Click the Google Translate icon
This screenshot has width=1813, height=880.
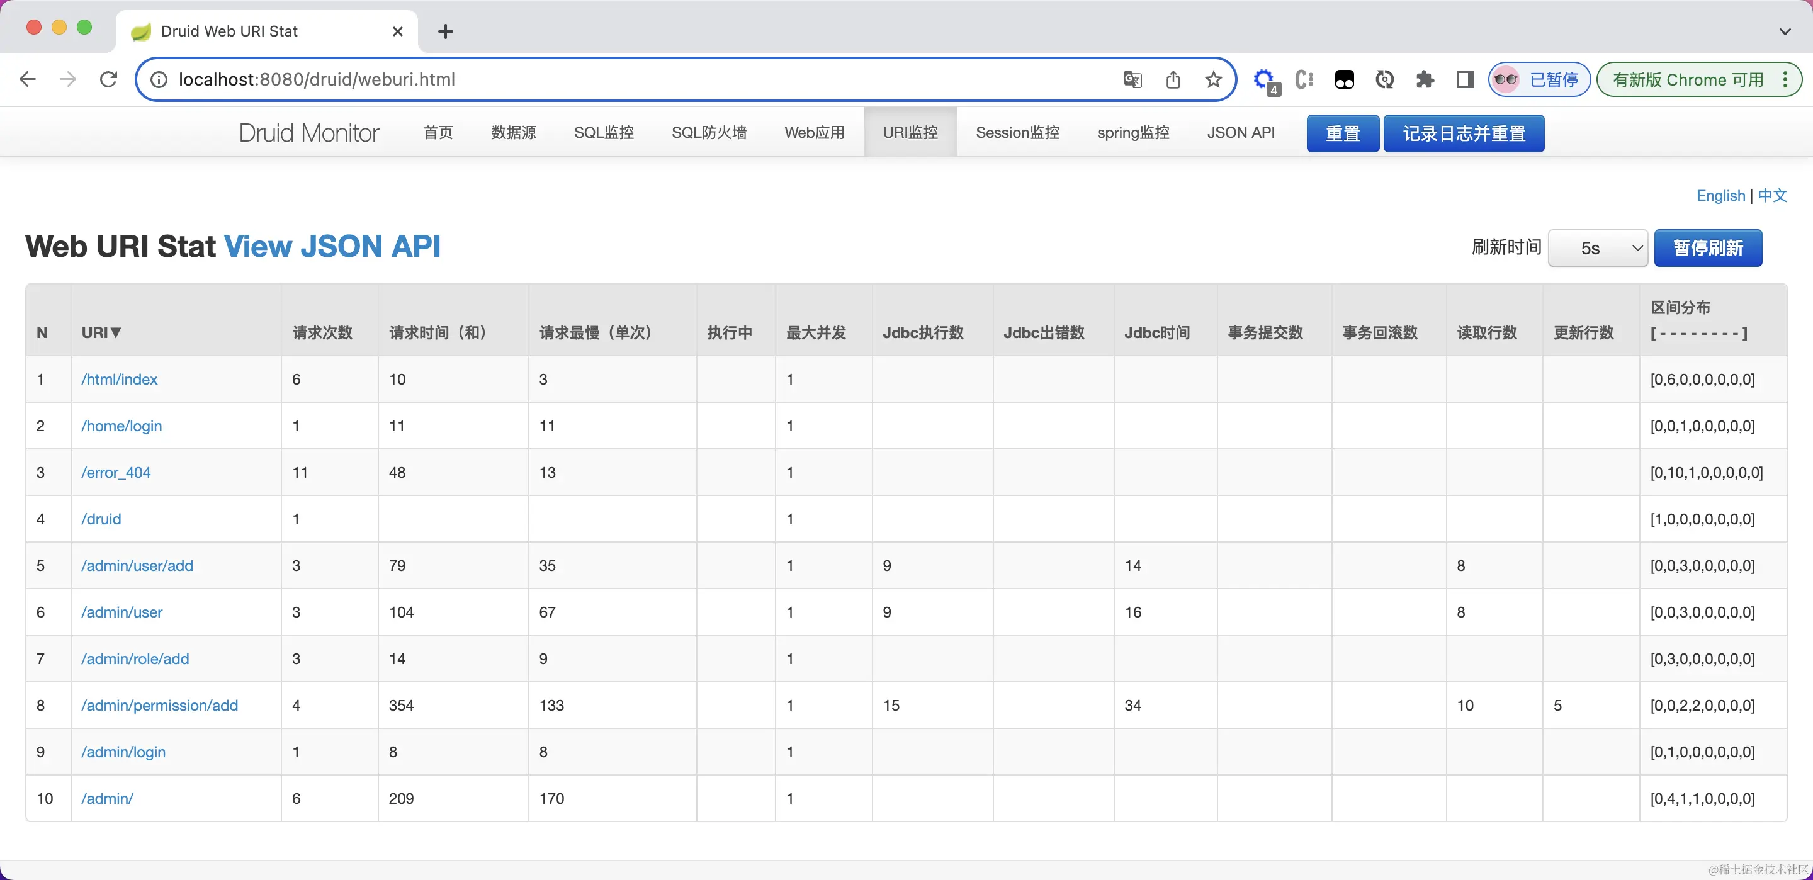pyautogui.click(x=1132, y=79)
